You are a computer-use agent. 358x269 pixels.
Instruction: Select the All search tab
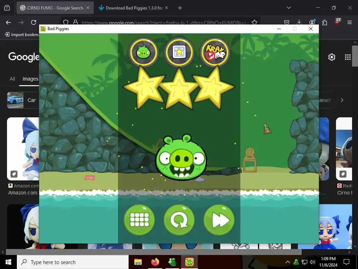click(12, 79)
